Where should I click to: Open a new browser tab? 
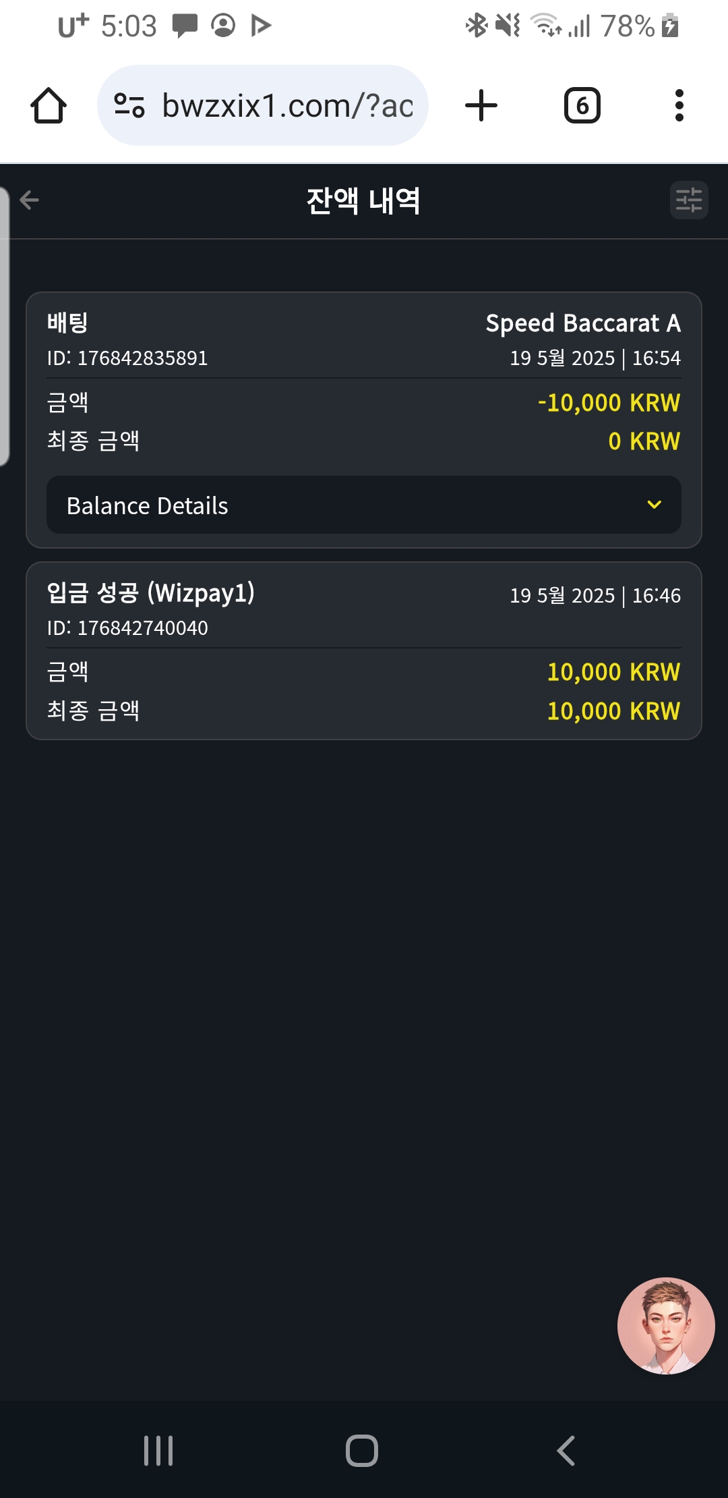click(x=481, y=106)
